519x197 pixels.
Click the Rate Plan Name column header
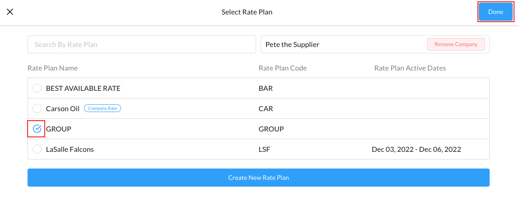click(53, 68)
